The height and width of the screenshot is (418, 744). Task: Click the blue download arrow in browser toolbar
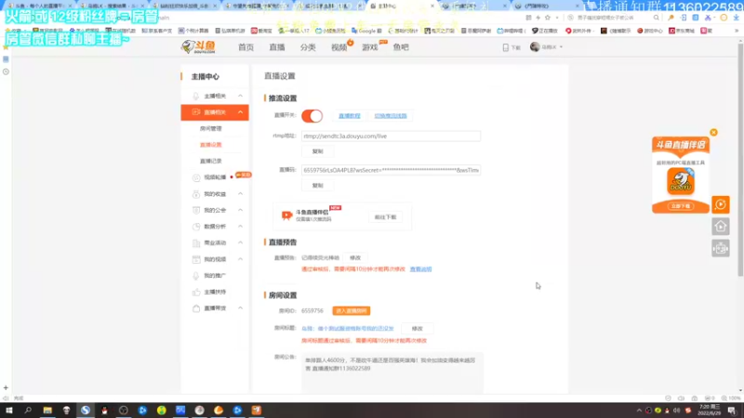pos(736,18)
